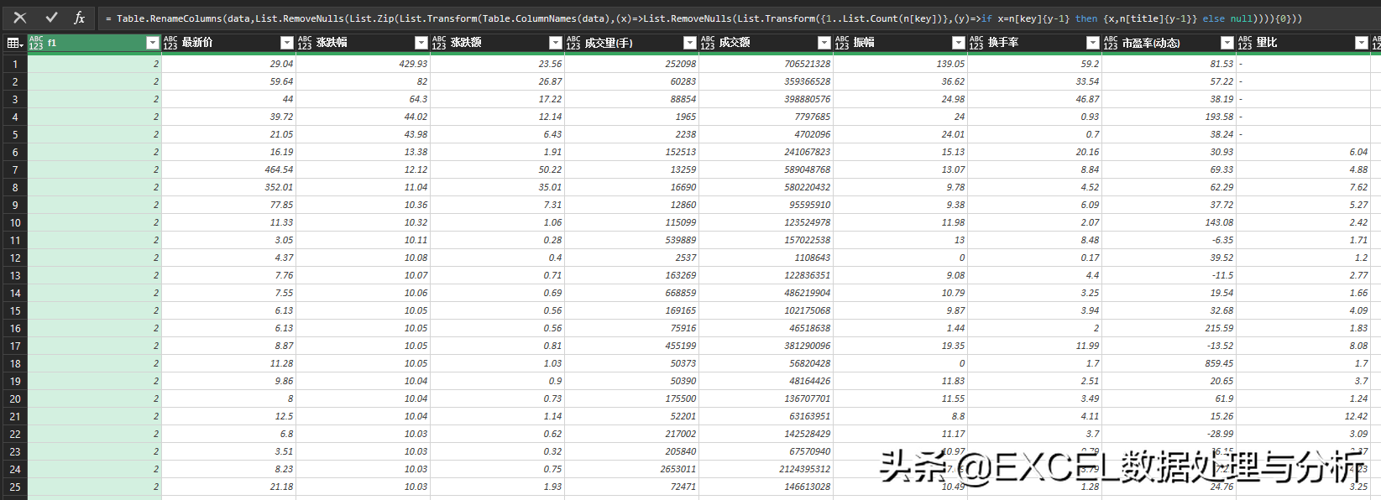Select the 涨跌幅 column header
The width and height of the screenshot is (1381, 500).
[x=363, y=43]
